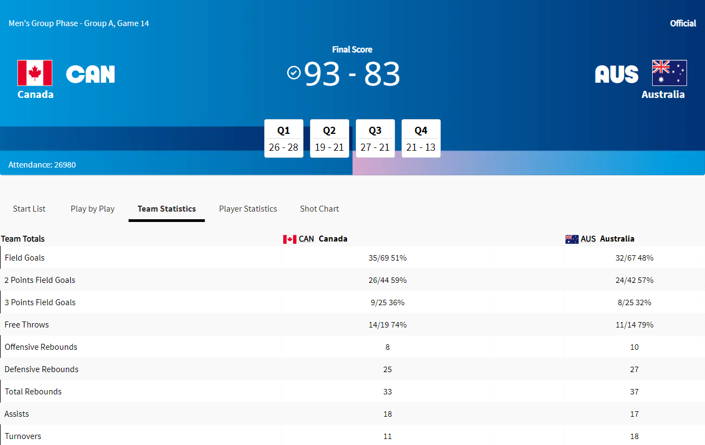Viewport: 705px width, 445px height.
Task: Click the Free Throws row label
Action: 27,325
